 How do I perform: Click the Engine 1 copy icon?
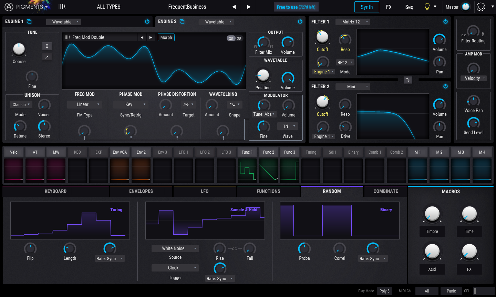coord(29,22)
